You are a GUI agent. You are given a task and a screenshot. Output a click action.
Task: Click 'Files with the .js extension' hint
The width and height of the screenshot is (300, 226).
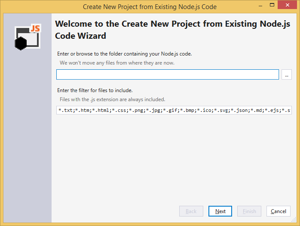coord(112,99)
